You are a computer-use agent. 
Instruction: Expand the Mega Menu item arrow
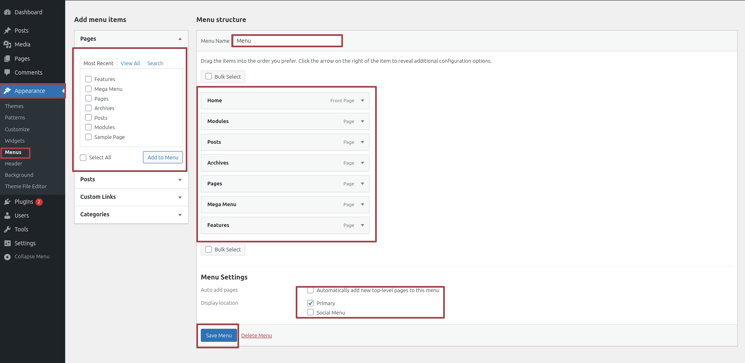pyautogui.click(x=363, y=205)
